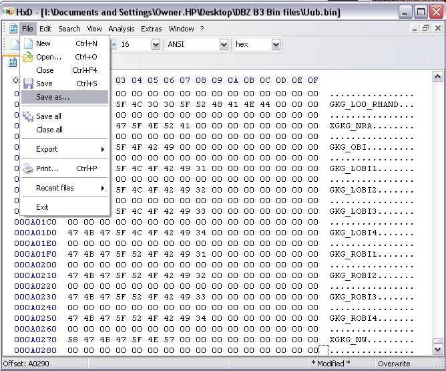
Task: Close the inner Uub.bin document window
Action: [x=438, y=29]
